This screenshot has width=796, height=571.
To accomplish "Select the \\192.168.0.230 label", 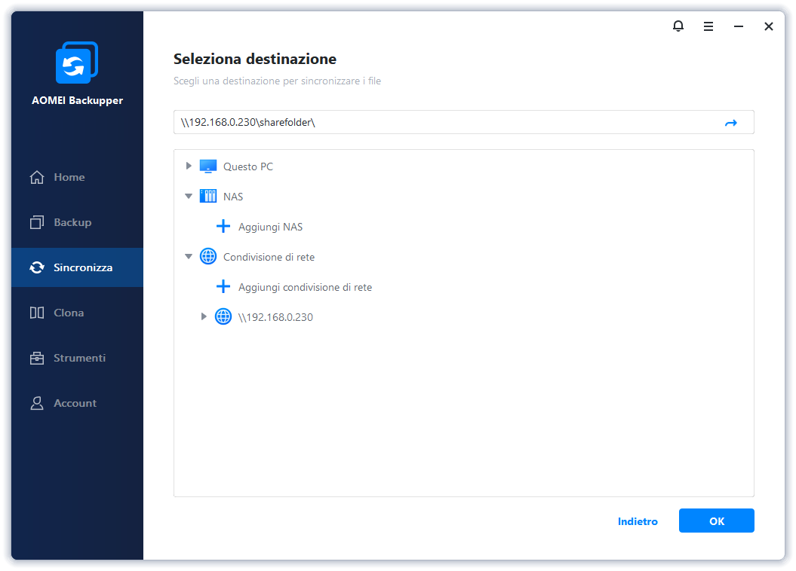I will (x=275, y=317).
